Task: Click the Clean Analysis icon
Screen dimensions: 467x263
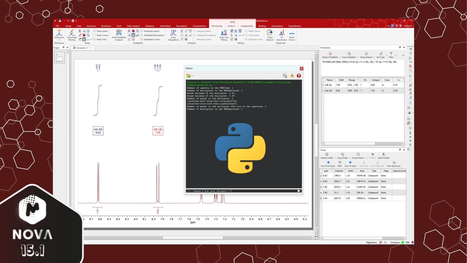Action: click(x=270, y=33)
